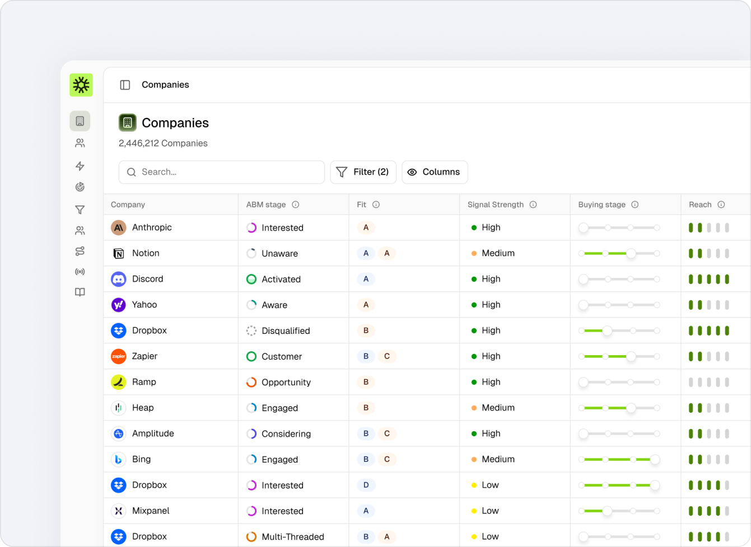
Task: Sort by the Company column header
Action: (128, 205)
